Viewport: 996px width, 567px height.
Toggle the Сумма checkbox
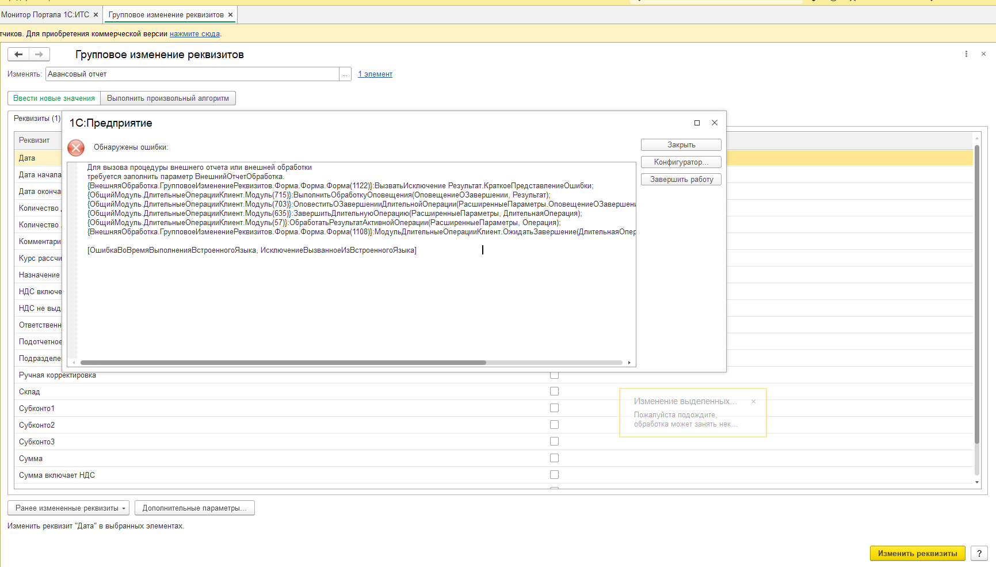coord(554,458)
